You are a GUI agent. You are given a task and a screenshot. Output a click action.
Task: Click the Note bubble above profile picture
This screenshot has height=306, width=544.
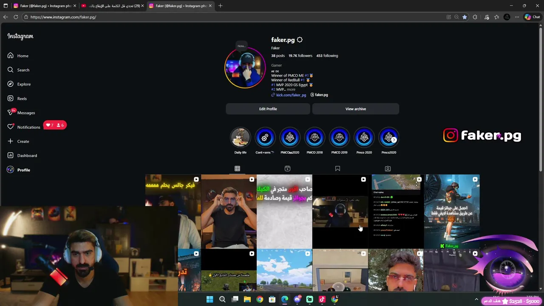point(241,46)
